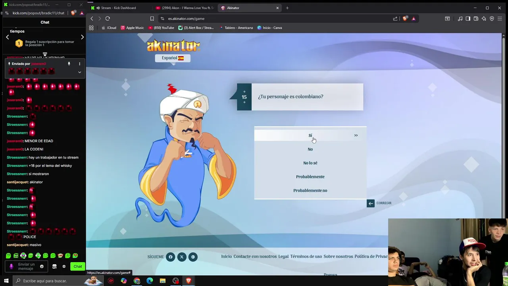Open (850) YouTube bookmark
This screenshot has width=508, height=286.
161,28
